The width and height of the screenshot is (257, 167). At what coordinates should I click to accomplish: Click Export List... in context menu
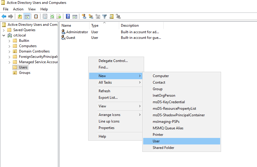[116, 98]
